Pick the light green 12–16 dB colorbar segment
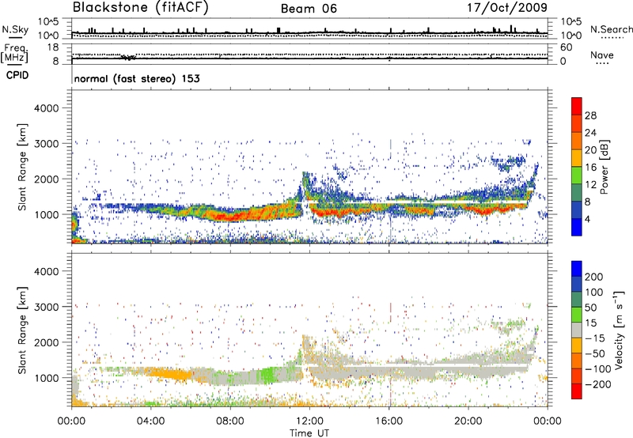633x438 pixels. 577,176
